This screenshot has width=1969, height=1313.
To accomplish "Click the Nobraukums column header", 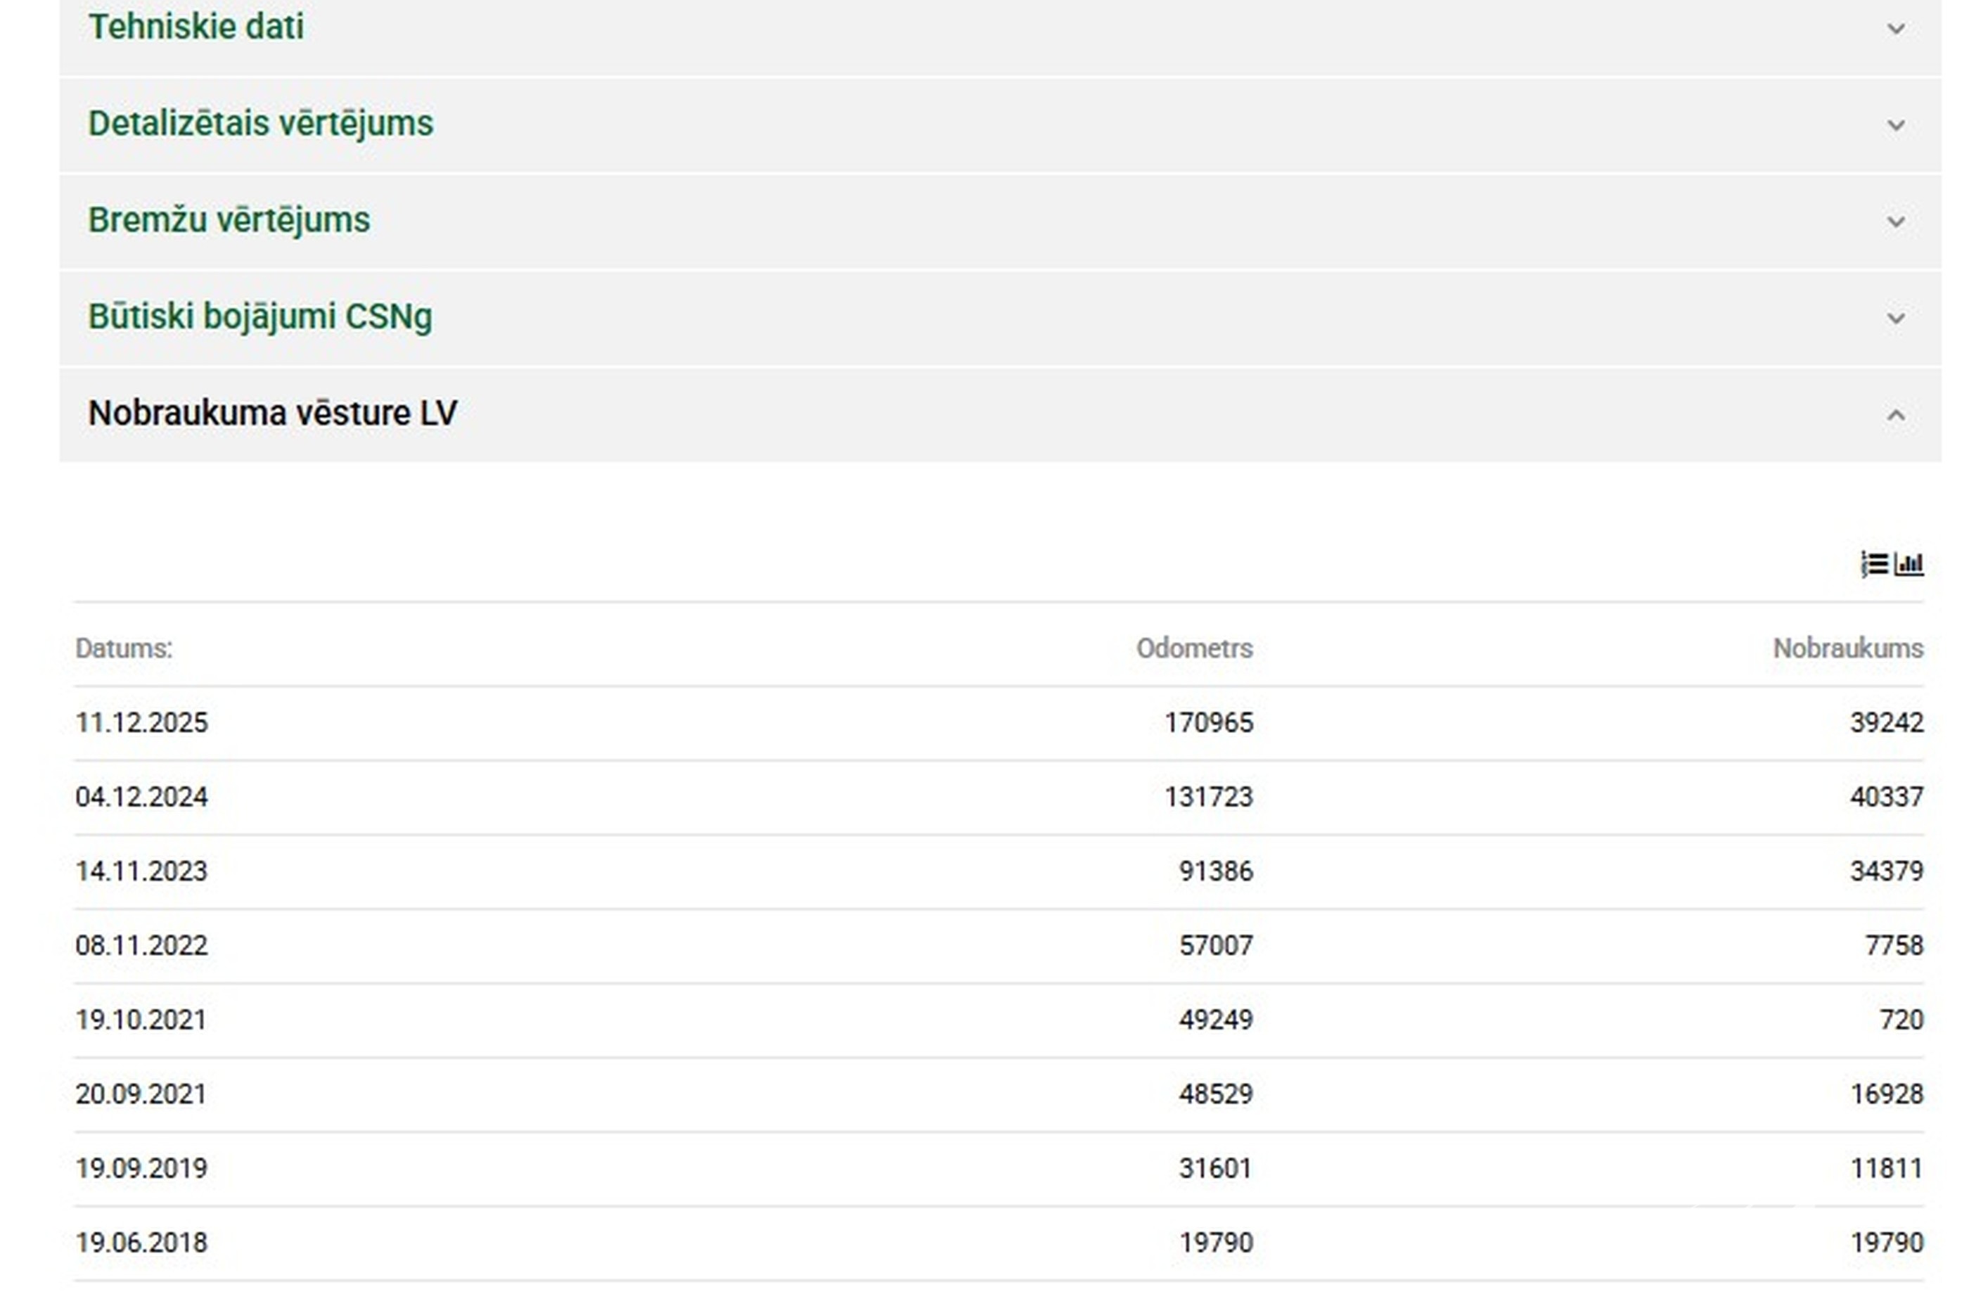I will coord(1847,648).
